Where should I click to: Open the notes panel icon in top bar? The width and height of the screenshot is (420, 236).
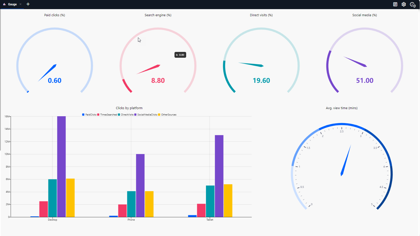point(395,4)
